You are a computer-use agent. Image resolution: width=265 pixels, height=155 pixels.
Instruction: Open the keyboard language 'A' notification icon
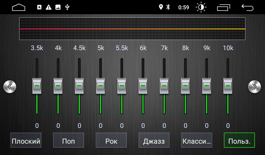(x=39, y=7)
